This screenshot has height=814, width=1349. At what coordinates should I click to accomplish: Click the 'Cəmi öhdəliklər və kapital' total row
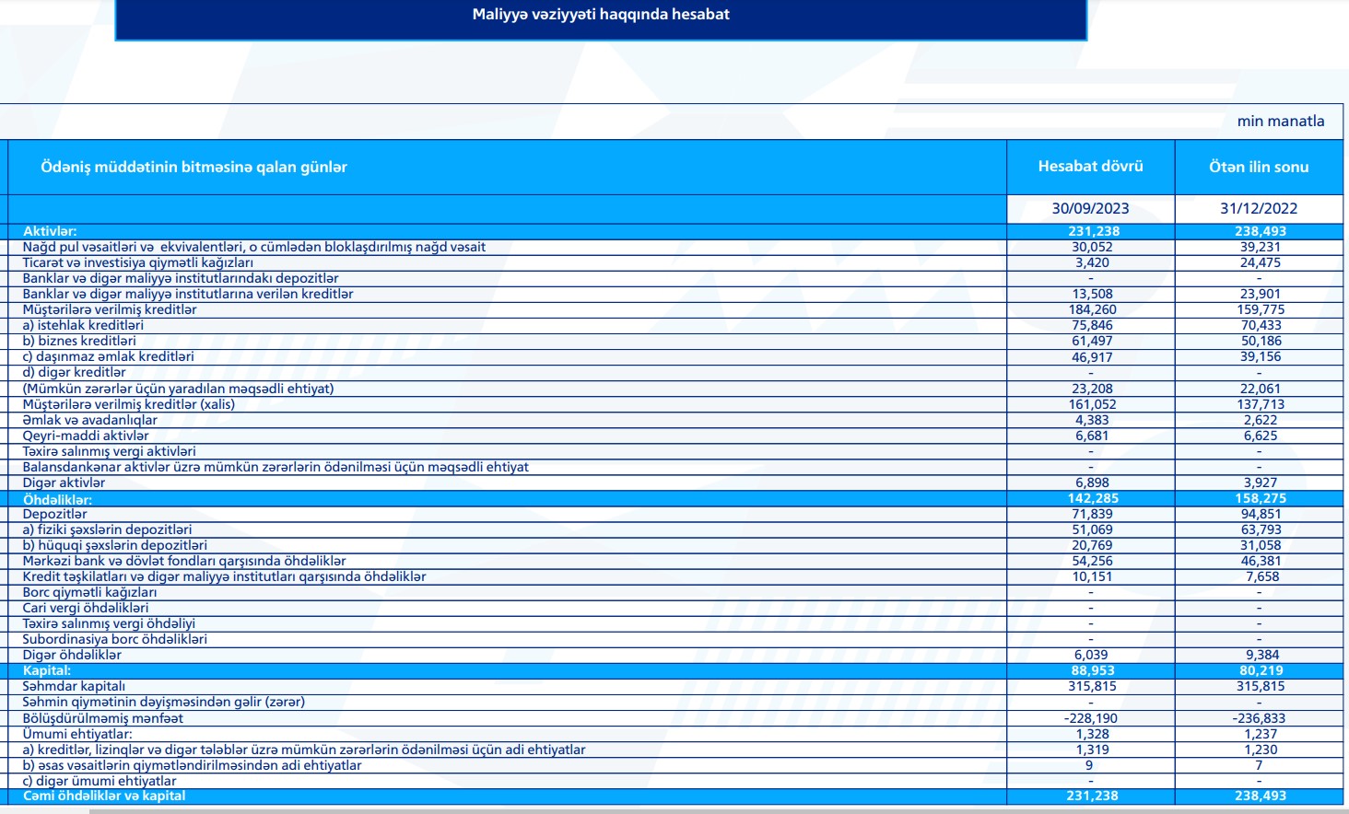pyautogui.click(x=104, y=796)
